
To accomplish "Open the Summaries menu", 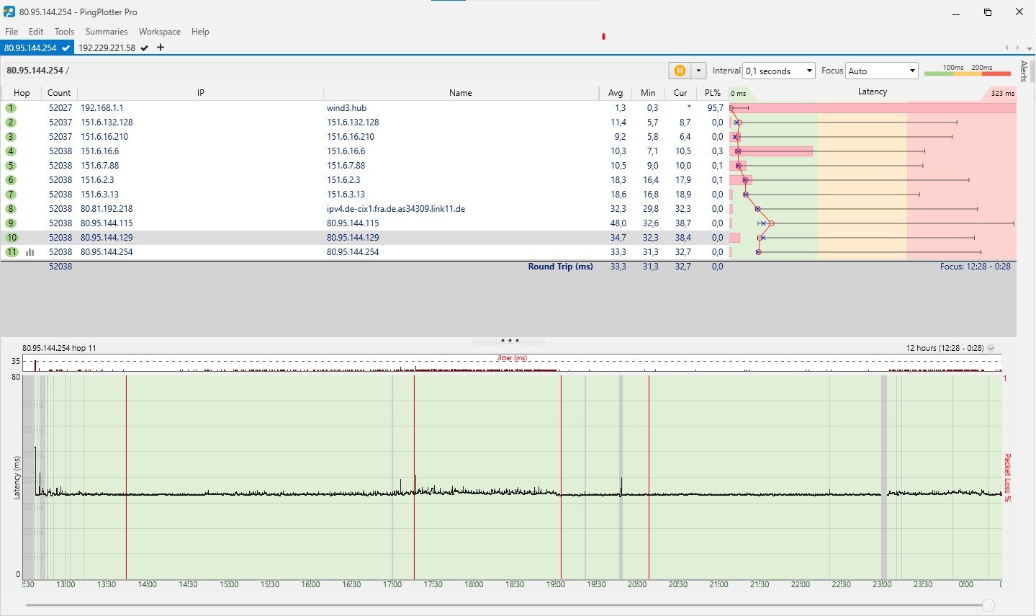I will [106, 32].
